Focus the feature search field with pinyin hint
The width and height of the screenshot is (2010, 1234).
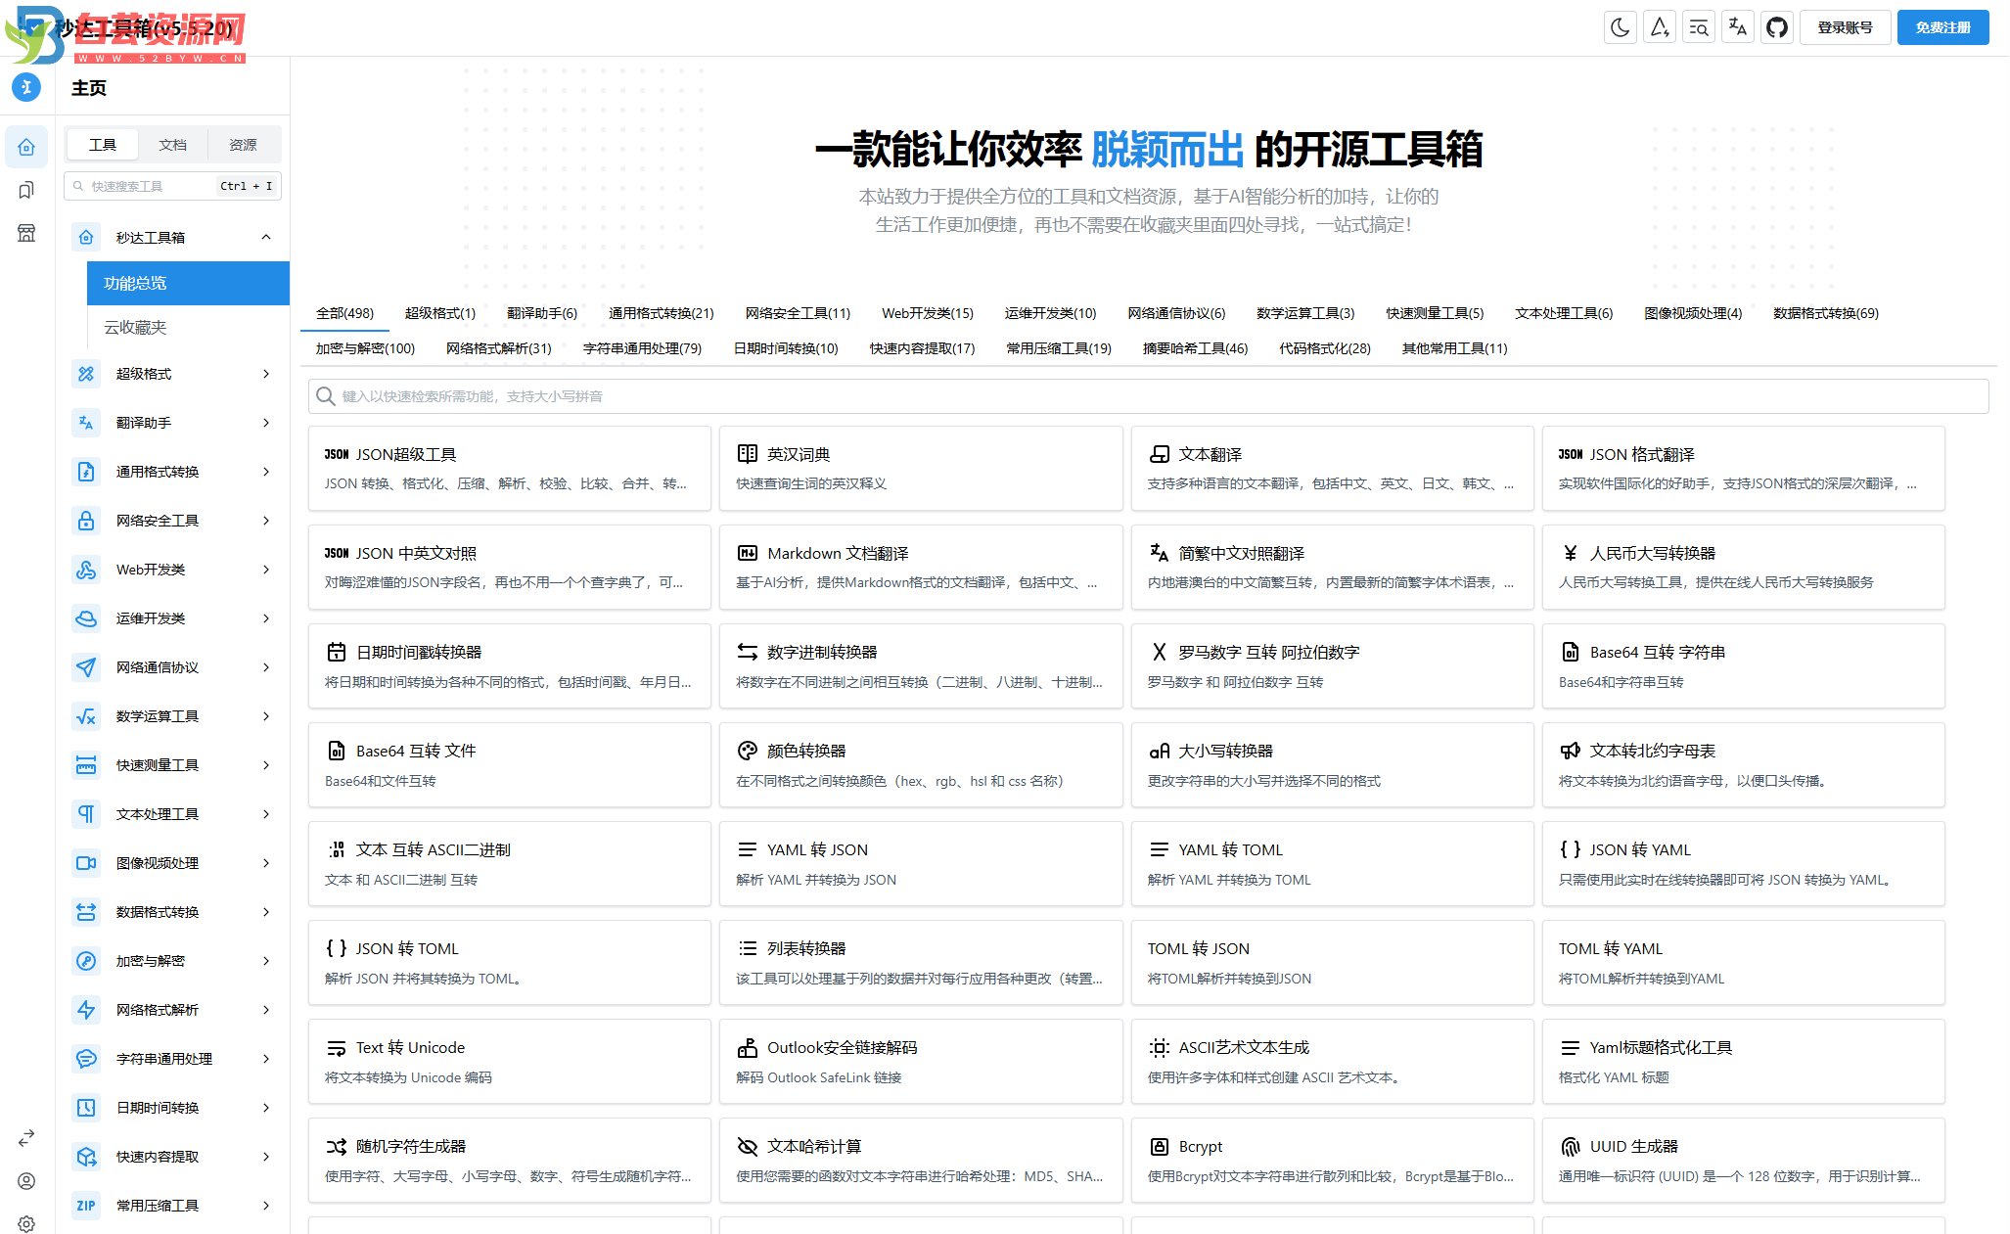pyautogui.click(x=1149, y=396)
